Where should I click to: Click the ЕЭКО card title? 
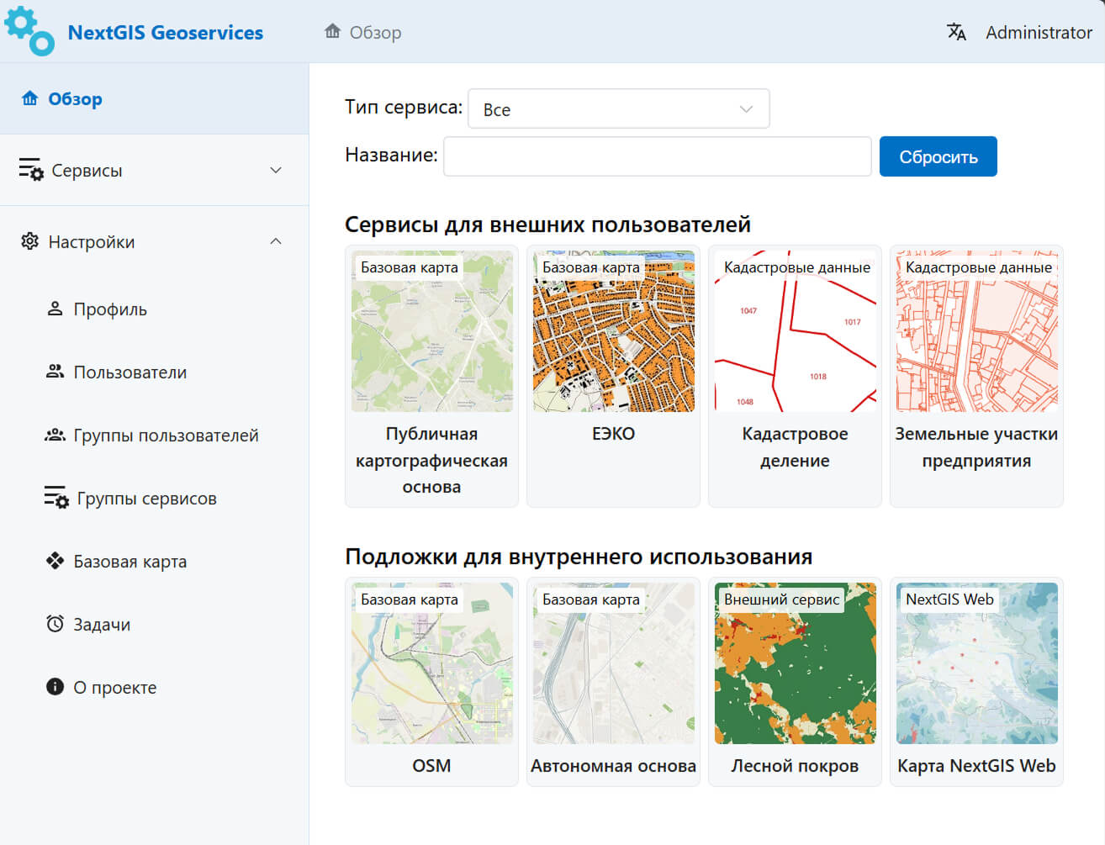click(613, 434)
